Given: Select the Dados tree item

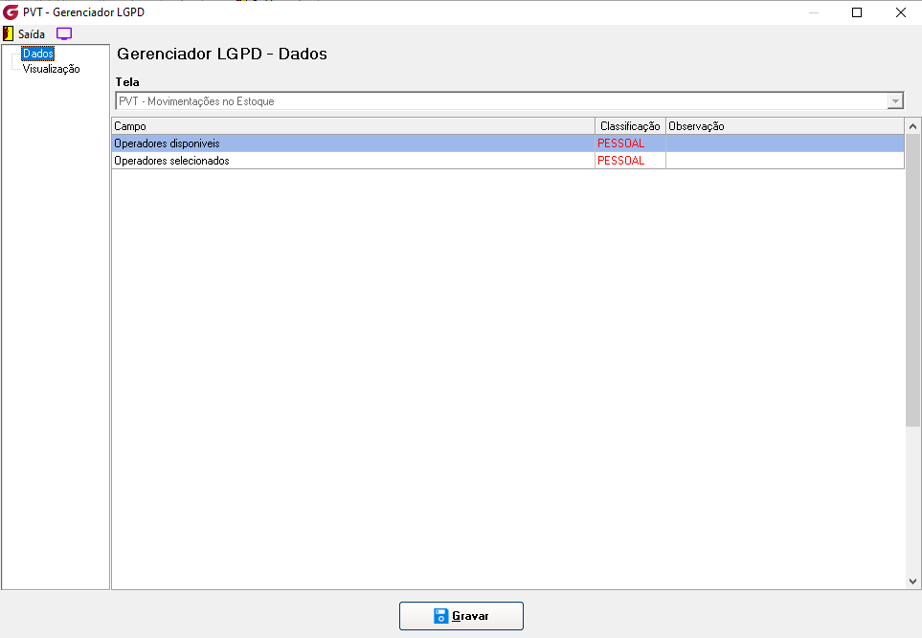Looking at the screenshot, I should coord(38,54).
